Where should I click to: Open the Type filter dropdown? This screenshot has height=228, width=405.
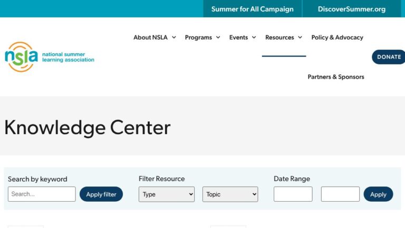166,194
